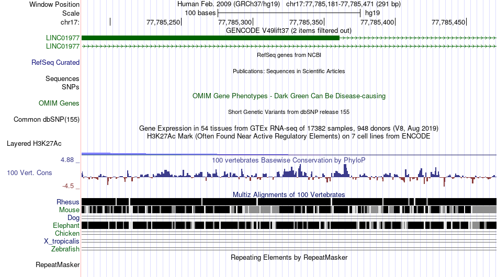Click the chr17: ruler label
Image resolution: width=497 pixels, height=277 pixels.
pos(70,22)
